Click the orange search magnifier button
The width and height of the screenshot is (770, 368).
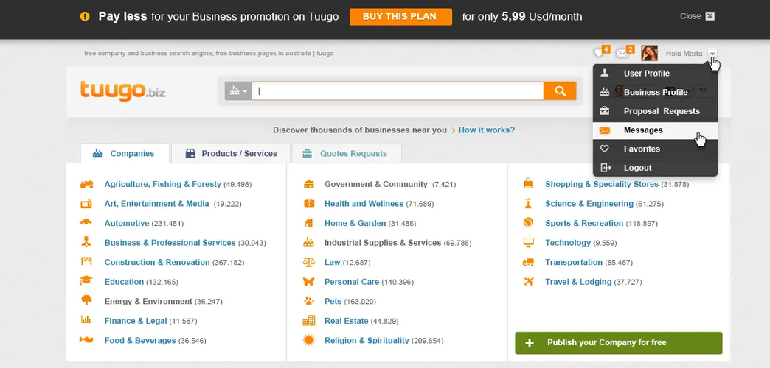coord(560,91)
